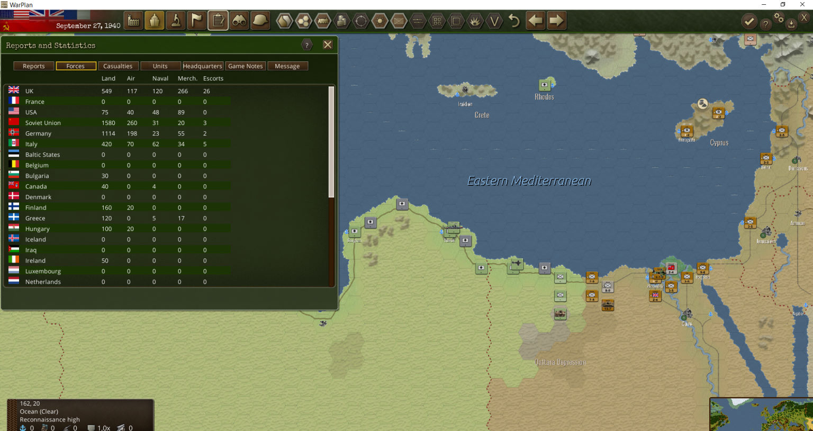Click the Hungary row
The width and height of the screenshot is (813, 431).
point(119,229)
